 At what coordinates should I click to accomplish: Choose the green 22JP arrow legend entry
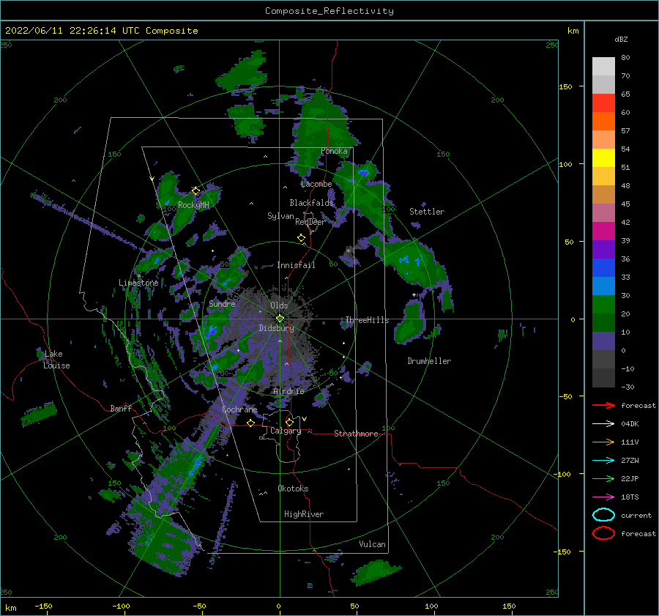click(603, 478)
